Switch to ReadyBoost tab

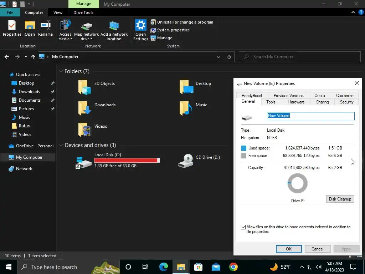pos(252,96)
